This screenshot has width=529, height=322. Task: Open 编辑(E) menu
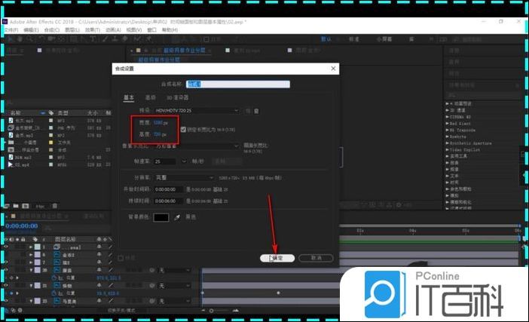click(31, 30)
